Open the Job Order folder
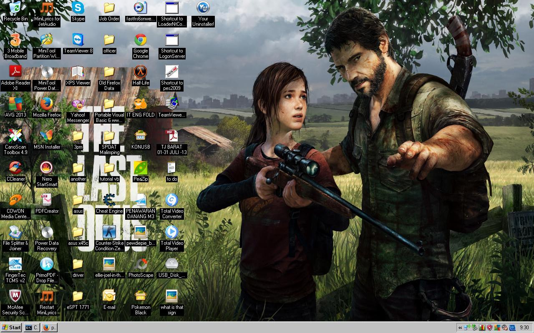Viewport: 534px width, 333px height. [x=109, y=7]
